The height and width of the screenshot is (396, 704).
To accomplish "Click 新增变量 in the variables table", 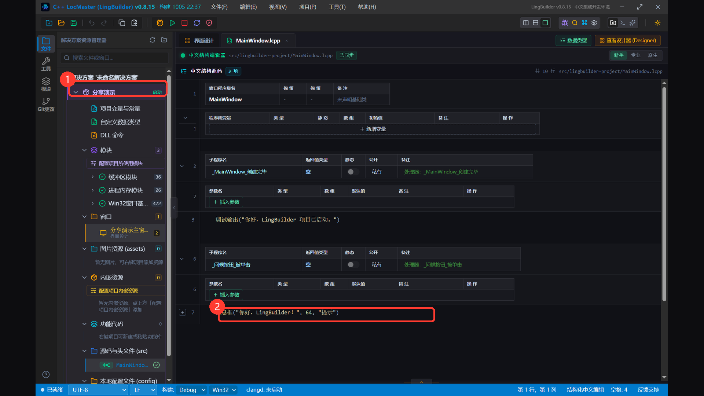I will pos(373,129).
